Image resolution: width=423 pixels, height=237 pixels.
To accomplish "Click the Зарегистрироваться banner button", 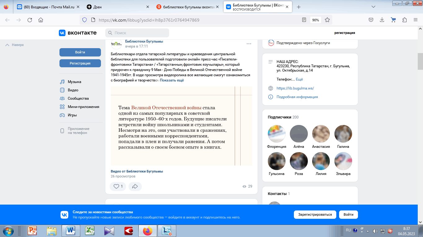I will point(315,214).
